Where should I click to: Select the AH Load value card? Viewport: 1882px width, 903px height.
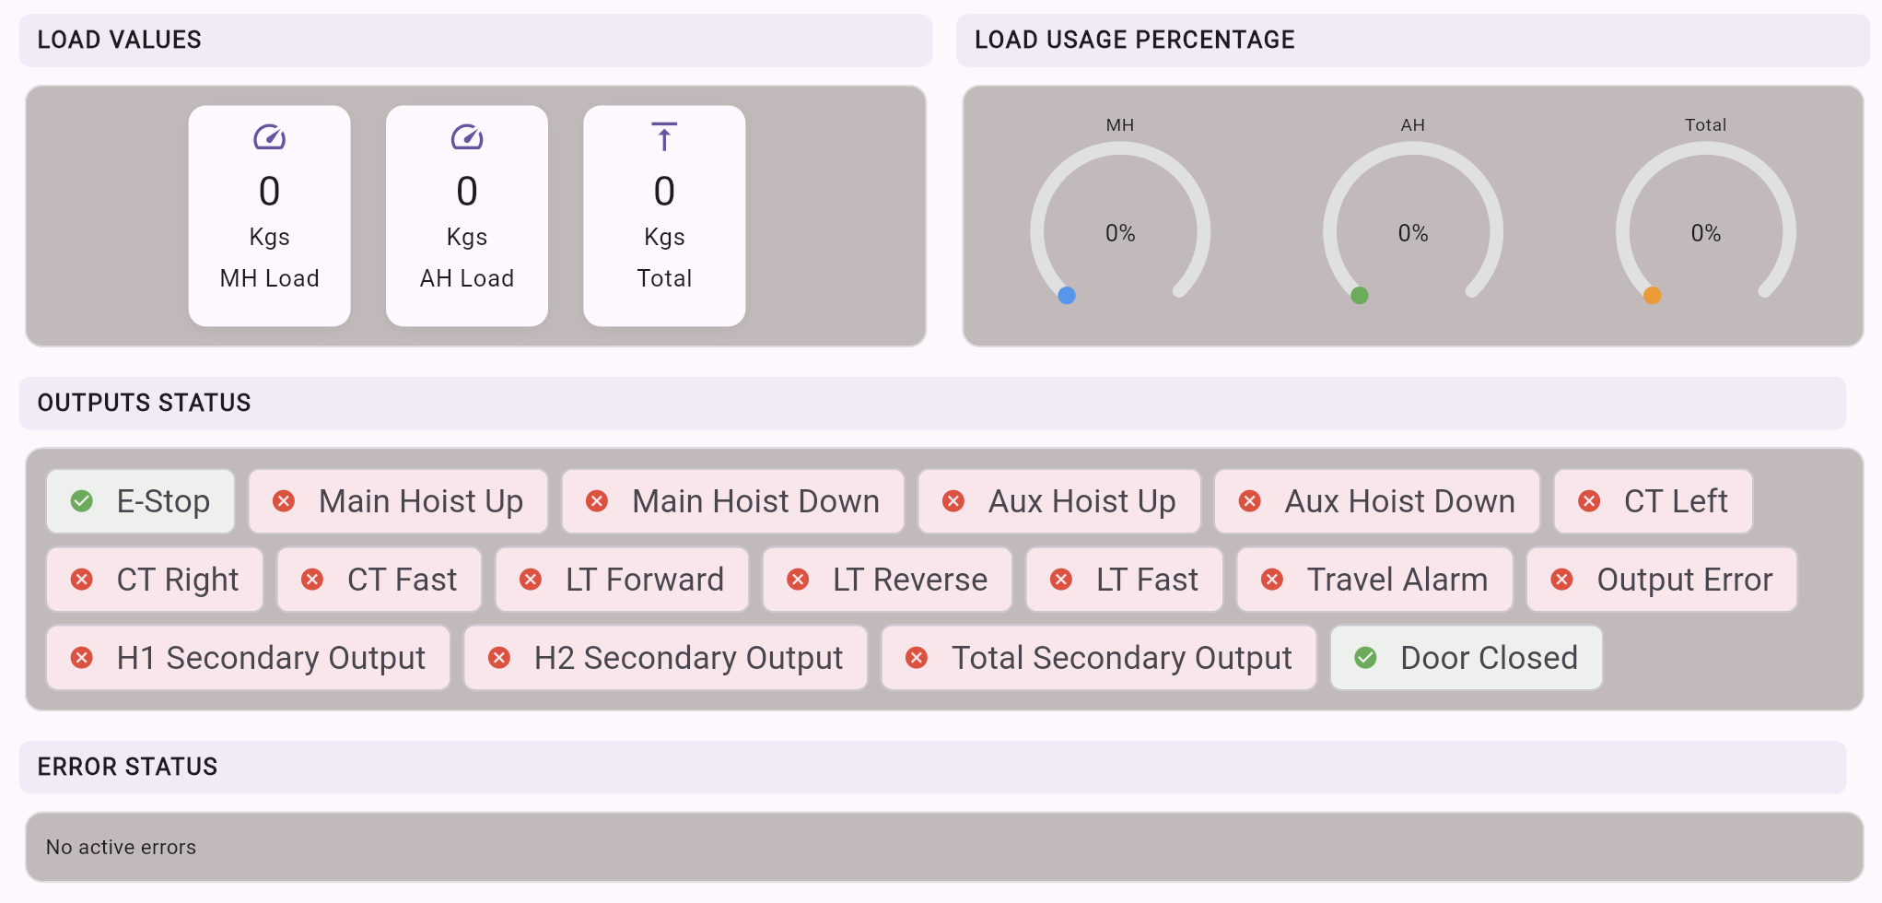point(467,216)
